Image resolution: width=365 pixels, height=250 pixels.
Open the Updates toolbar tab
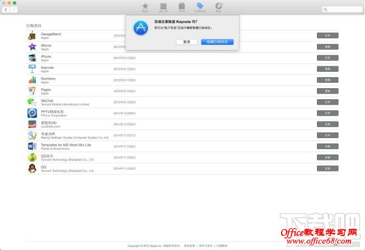pos(218,7)
